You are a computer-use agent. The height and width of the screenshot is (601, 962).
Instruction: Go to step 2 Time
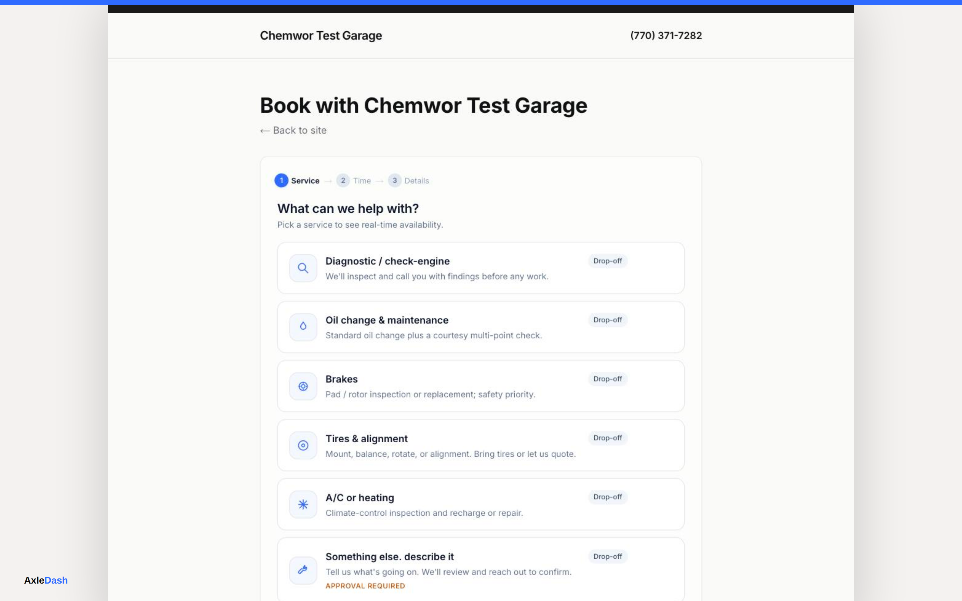click(x=354, y=181)
